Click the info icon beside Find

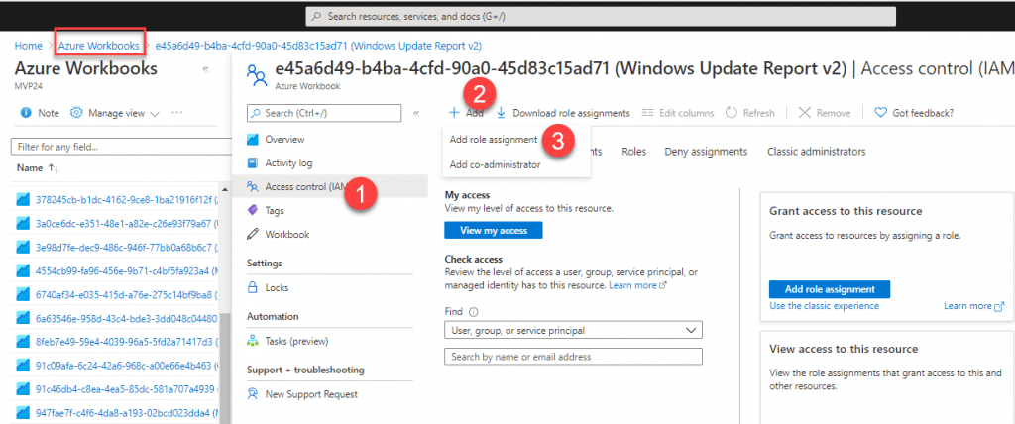(473, 311)
